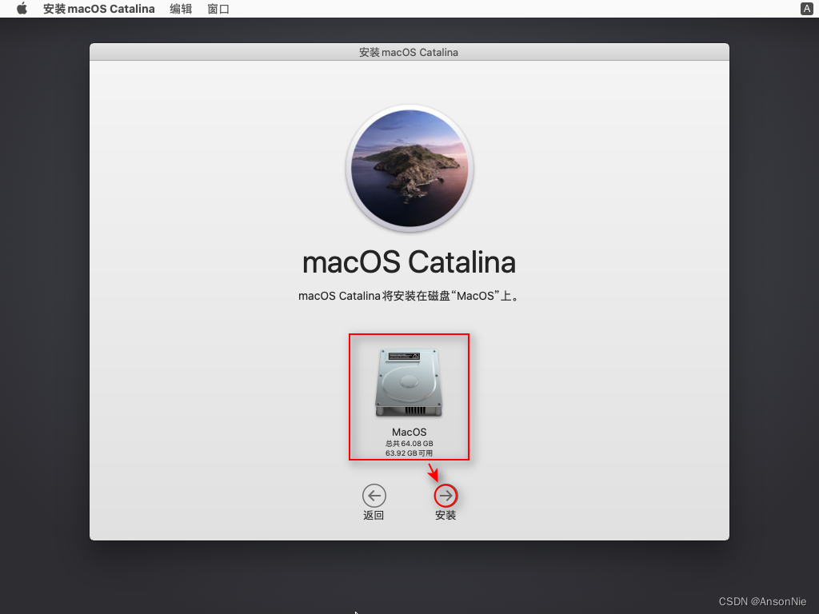Screen dimensions: 819x614
Task: Click the 安装 button to start installation
Action: point(445,495)
